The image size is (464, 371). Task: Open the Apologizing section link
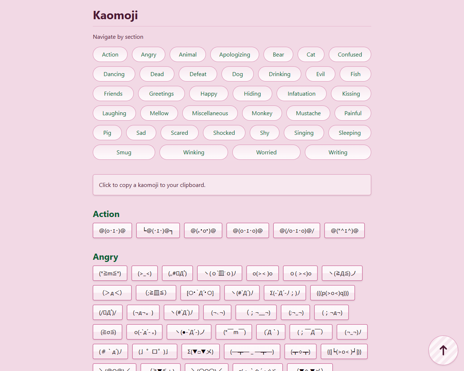235,54
